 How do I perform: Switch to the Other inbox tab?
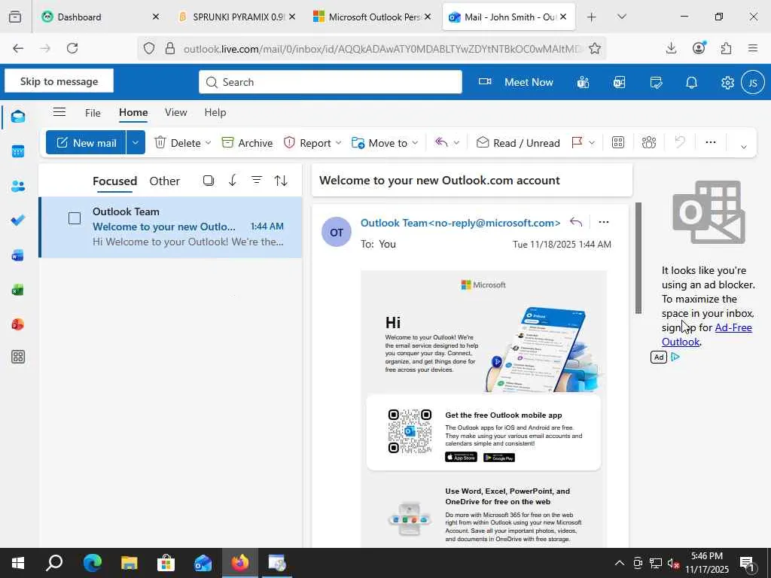(164, 181)
